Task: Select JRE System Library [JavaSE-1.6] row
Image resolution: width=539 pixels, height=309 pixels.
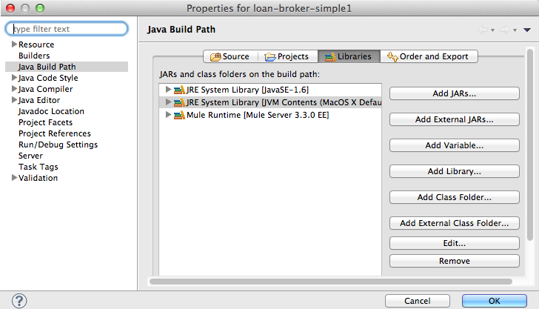Action: coord(270,90)
